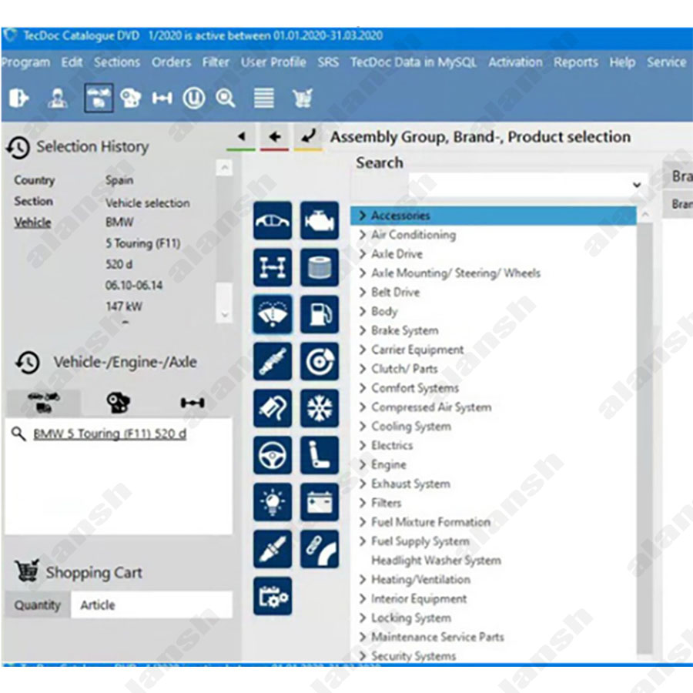Select the snowflake air conditioning icon
Viewport: 693px width, 693px height.
(320, 408)
